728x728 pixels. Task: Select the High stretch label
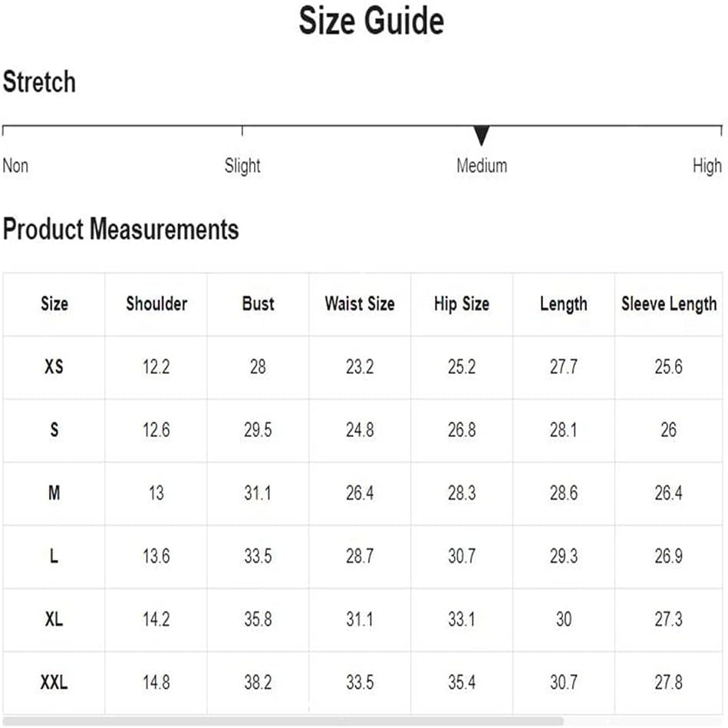707,166
